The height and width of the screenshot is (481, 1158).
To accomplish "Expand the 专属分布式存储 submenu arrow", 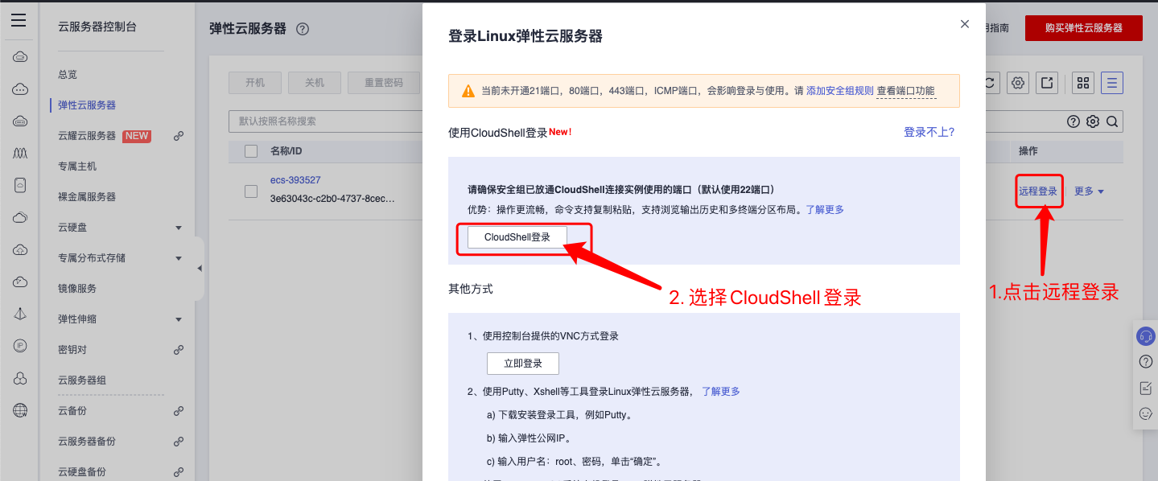I will point(179,259).
